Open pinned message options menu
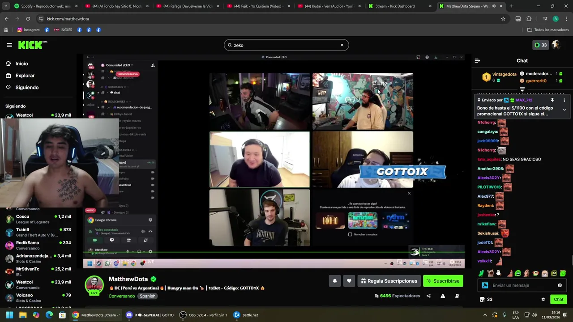This screenshot has width=573, height=322. [x=564, y=100]
